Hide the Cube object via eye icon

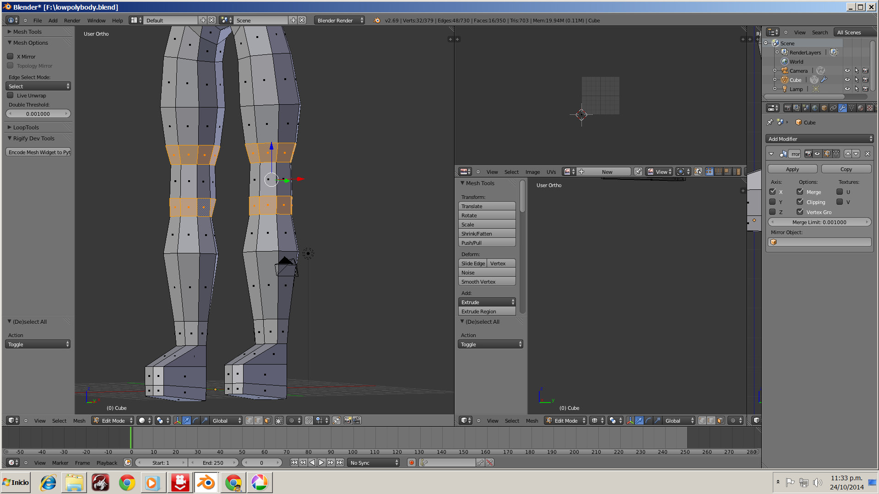pyautogui.click(x=847, y=80)
